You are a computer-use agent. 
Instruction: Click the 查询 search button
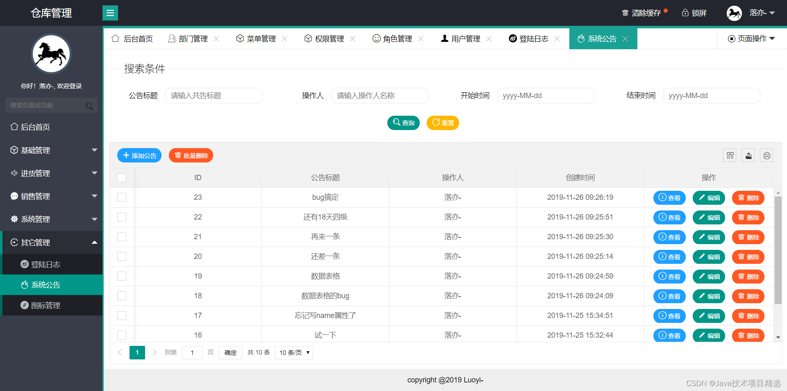[x=403, y=123]
